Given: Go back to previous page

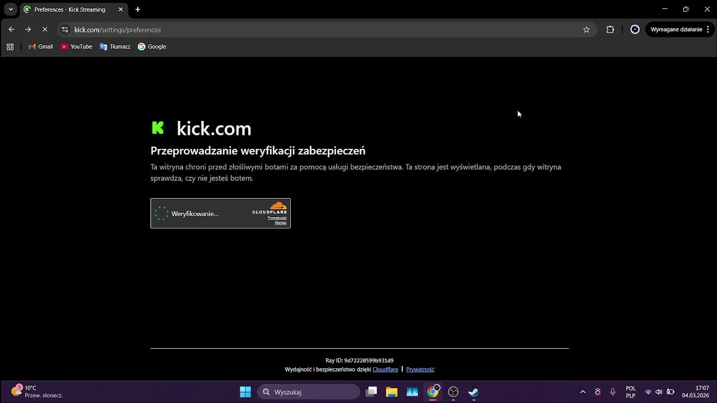Looking at the screenshot, I should (x=11, y=30).
